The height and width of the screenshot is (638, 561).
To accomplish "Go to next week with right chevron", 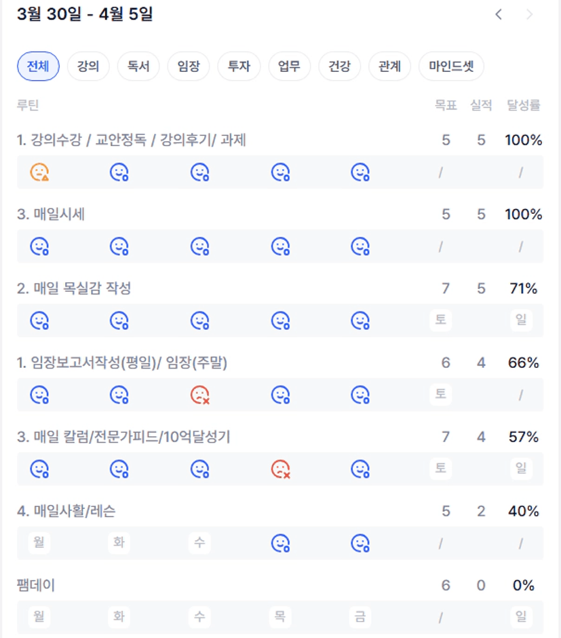I will [x=530, y=14].
